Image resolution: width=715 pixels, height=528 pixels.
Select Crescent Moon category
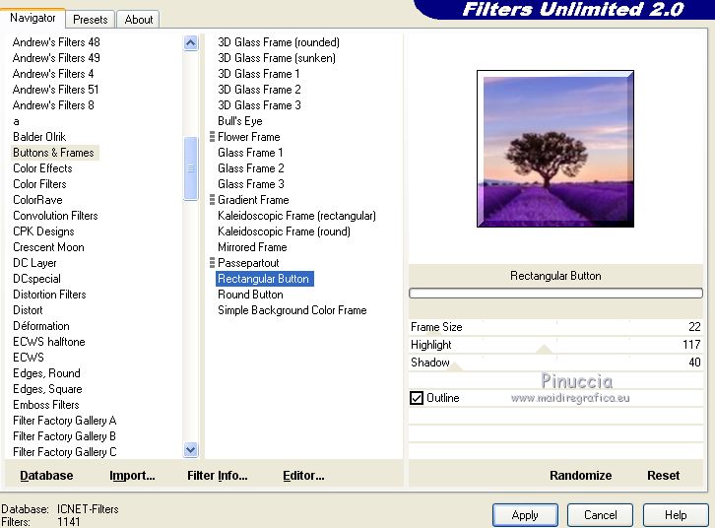tap(48, 246)
